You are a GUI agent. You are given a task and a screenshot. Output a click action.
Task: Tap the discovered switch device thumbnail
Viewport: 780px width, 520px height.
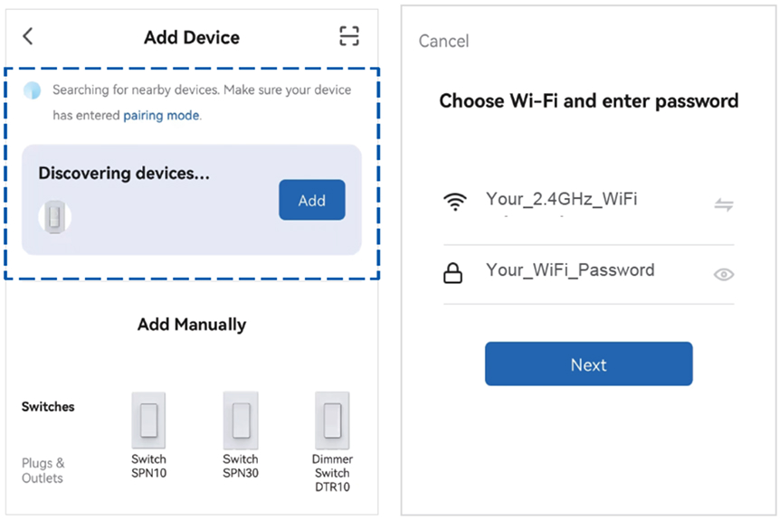55,216
